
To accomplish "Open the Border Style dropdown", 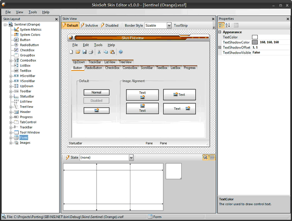I will pos(169,25).
